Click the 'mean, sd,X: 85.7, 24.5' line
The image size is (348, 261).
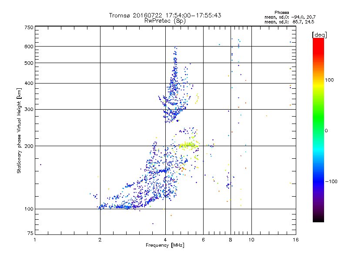(289, 22)
